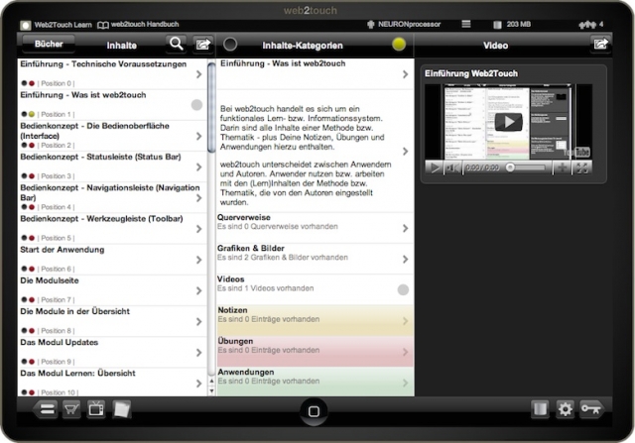
Task: Click the large play overlay on video thumbnail
Action: (x=508, y=122)
